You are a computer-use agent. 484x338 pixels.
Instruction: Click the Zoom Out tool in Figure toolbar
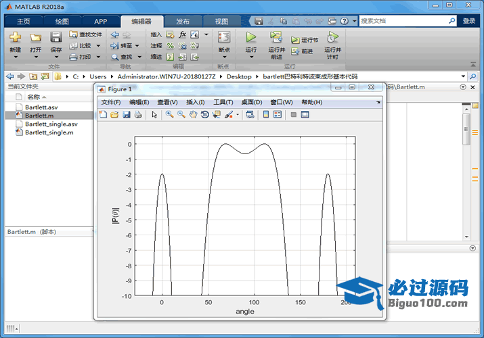[x=181, y=115]
